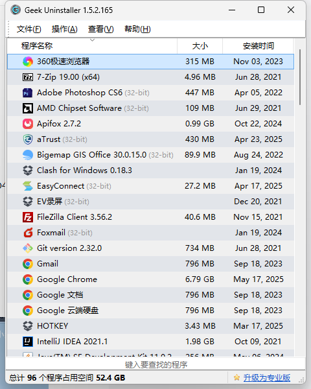
Task: Select the 360极速浏览器 name text
Action: point(63,62)
